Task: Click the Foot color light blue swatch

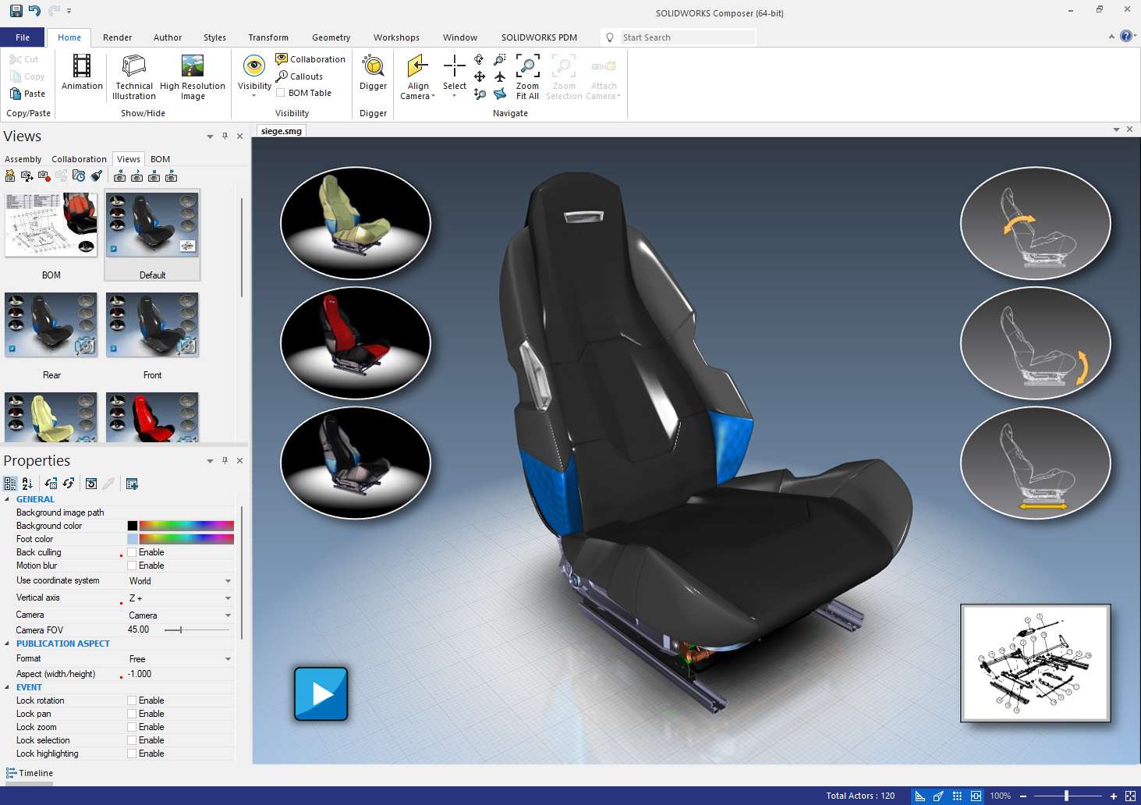Action: point(133,539)
